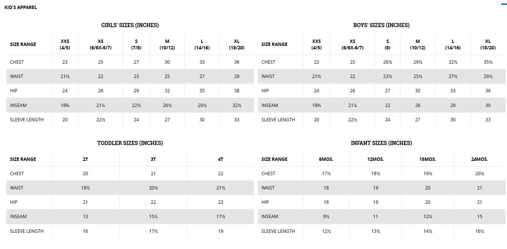Click the boys' S (8) column header
This screenshot has height=249, width=507.
point(388,44)
